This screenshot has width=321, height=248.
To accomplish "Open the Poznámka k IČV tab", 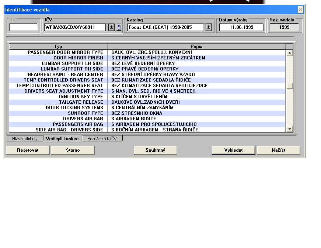I will (x=102, y=139).
